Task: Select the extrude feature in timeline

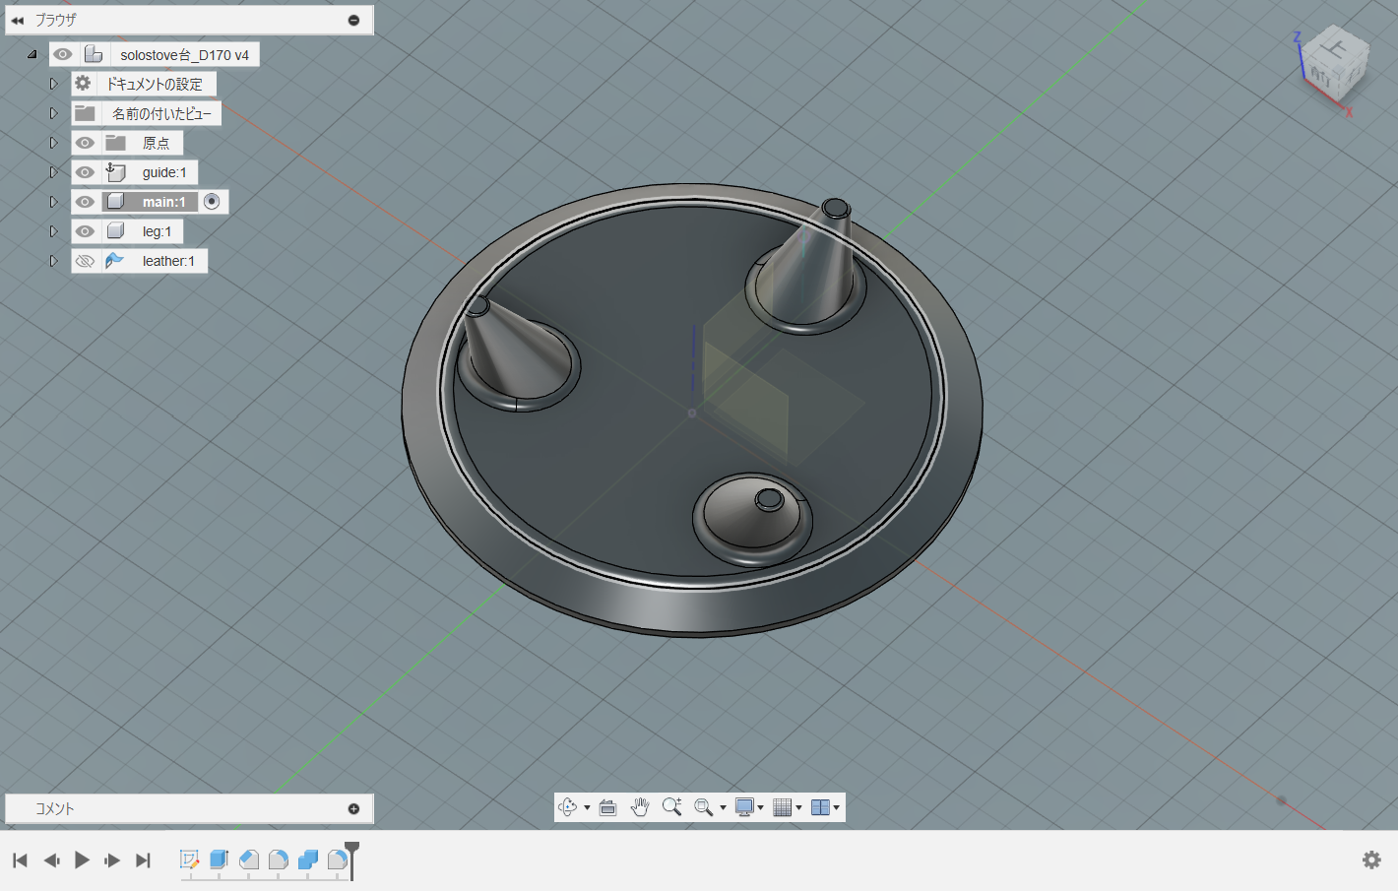Action: click(219, 859)
